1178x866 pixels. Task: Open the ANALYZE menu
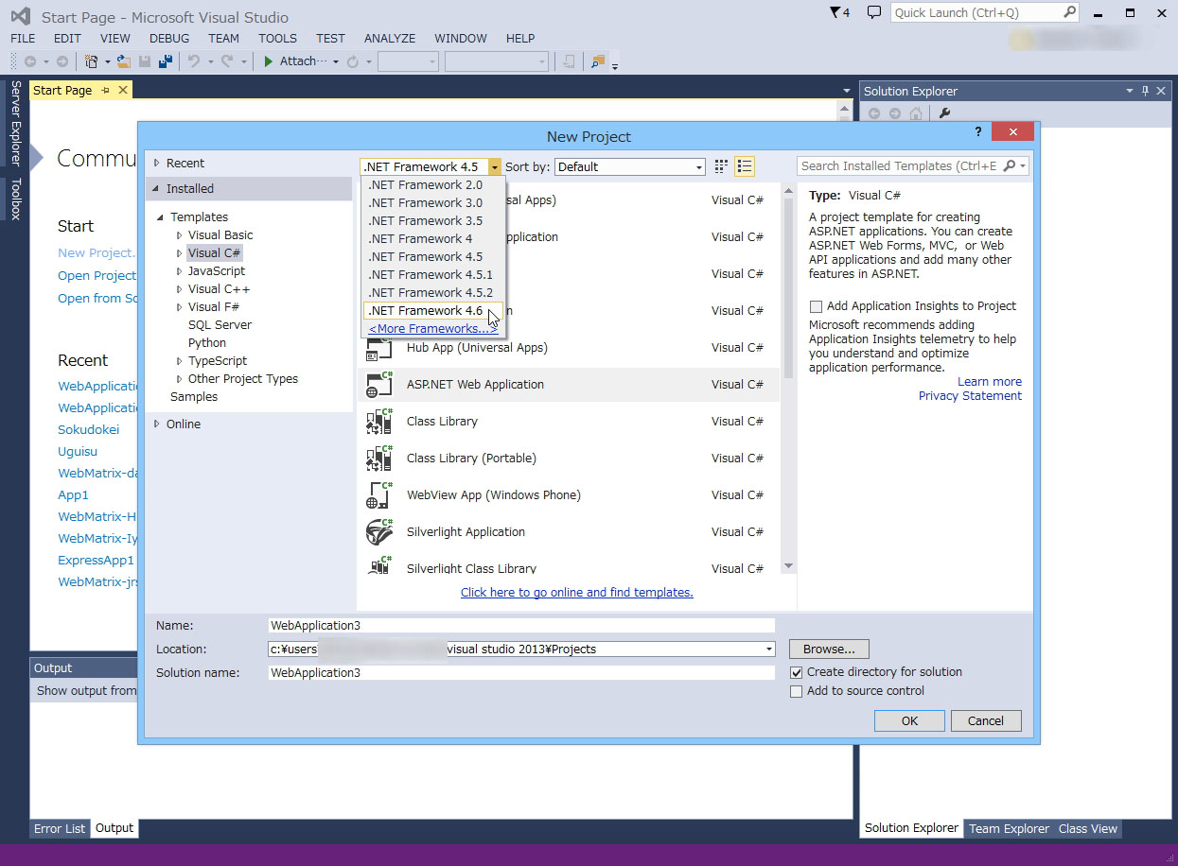pyautogui.click(x=390, y=38)
